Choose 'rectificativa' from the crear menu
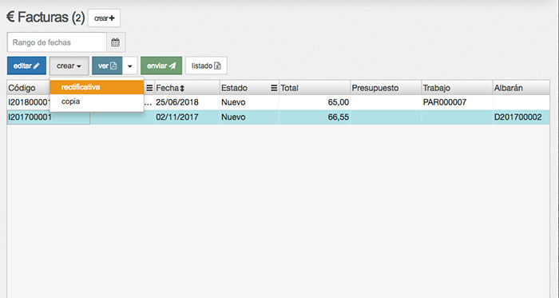 click(97, 87)
